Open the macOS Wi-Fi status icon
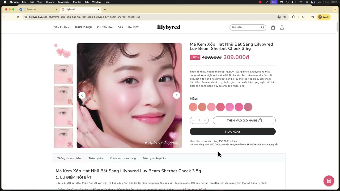 (x=301, y=2)
